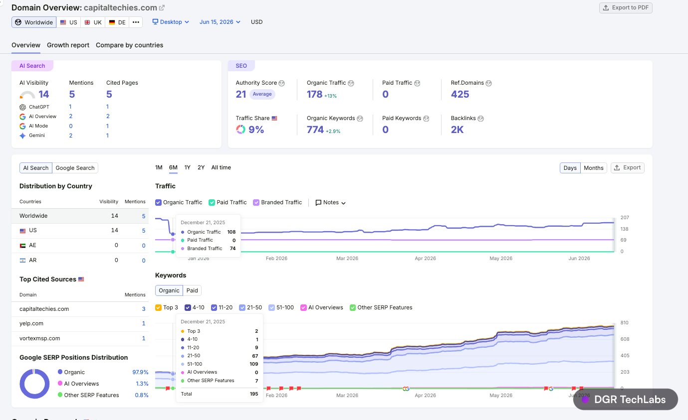Click the Gemini sparkle icon
This screenshot has height=420, width=688.
22,136
